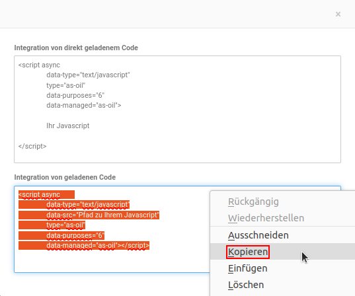This screenshot has height=296, width=355.
Task: Focus the direkt geladenem Code textarea
Action: coord(177,109)
